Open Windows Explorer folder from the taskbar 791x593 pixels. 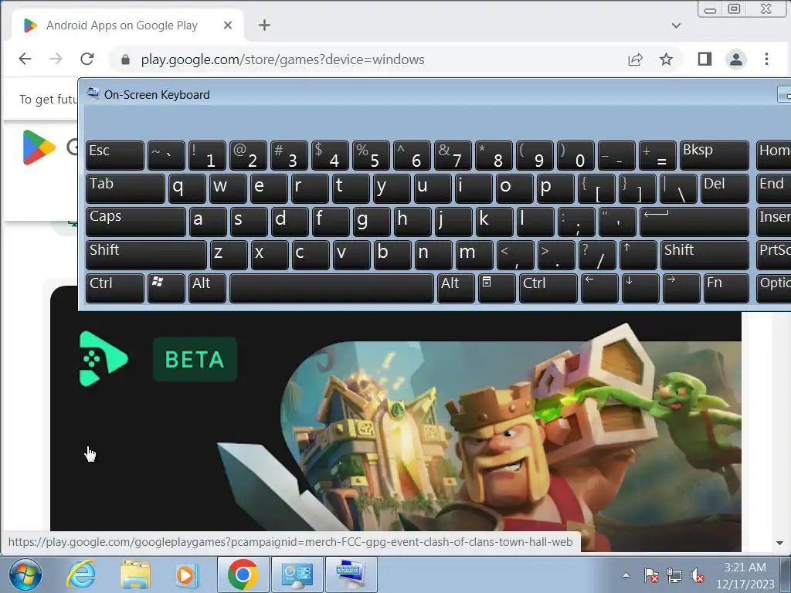pyautogui.click(x=135, y=574)
